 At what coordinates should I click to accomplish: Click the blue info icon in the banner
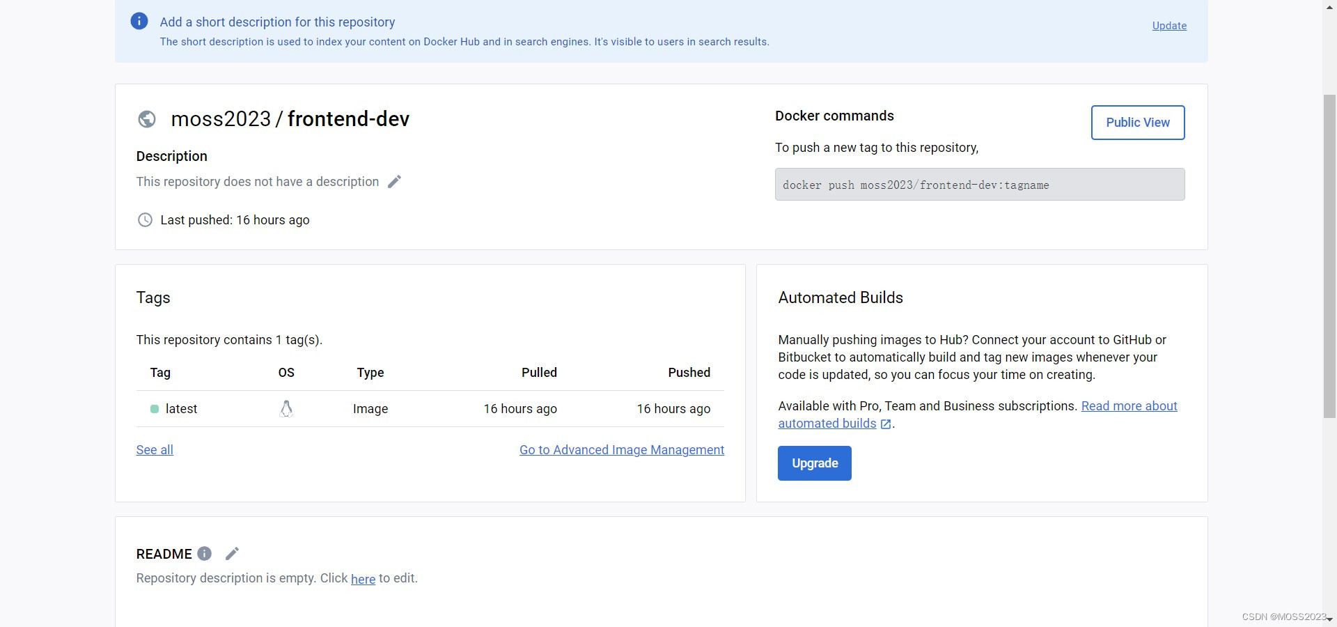(139, 21)
